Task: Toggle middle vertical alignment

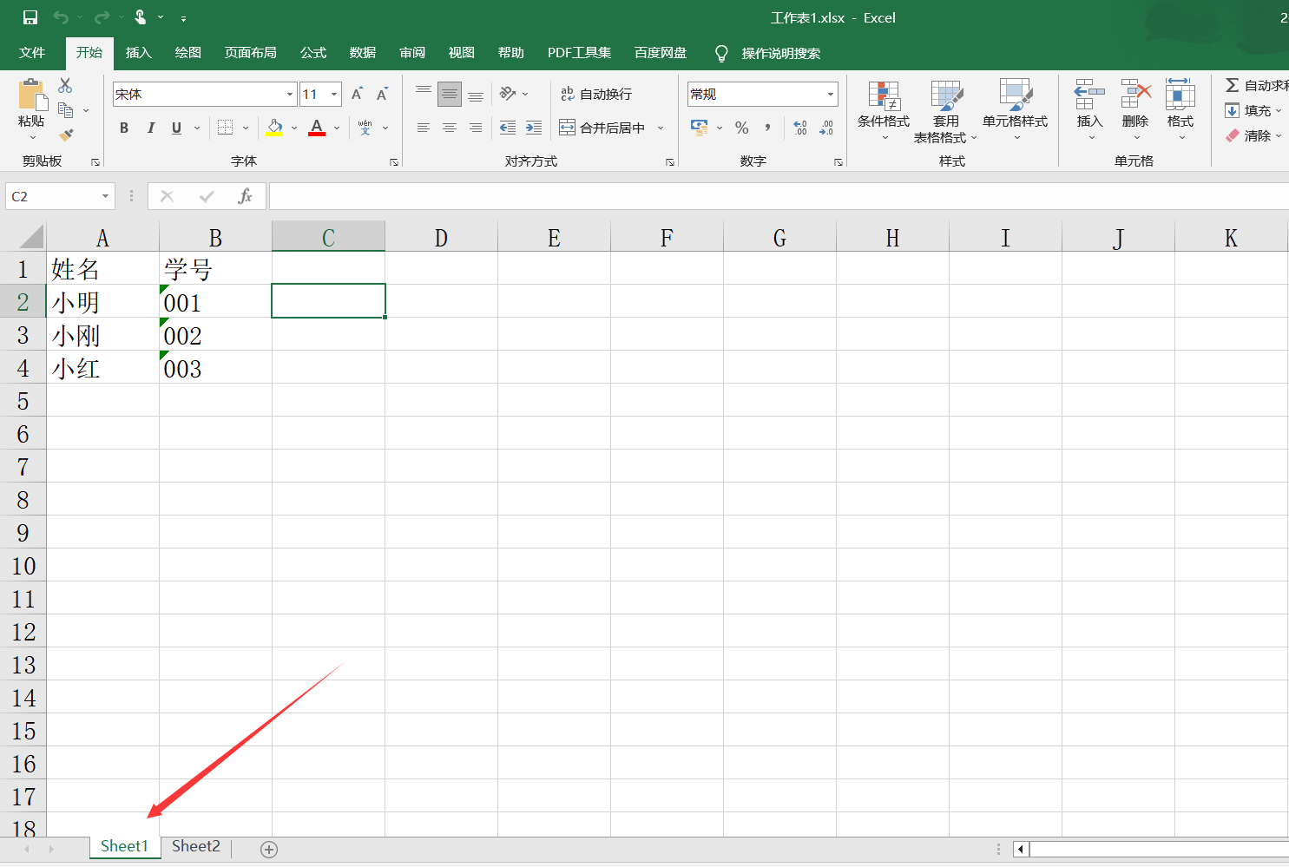Action: pos(450,94)
